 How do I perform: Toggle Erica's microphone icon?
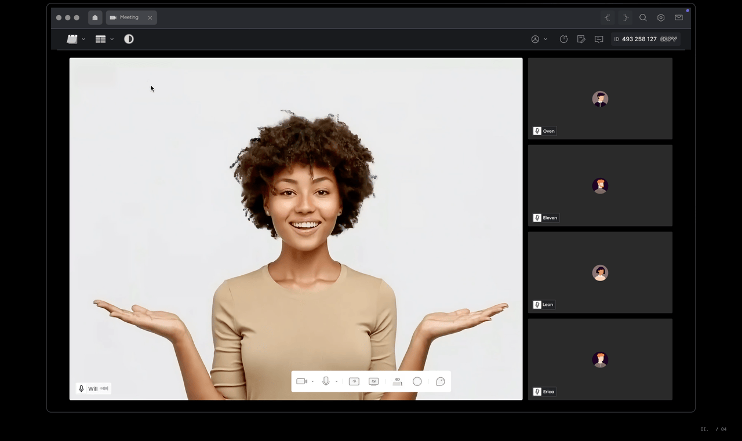point(537,392)
